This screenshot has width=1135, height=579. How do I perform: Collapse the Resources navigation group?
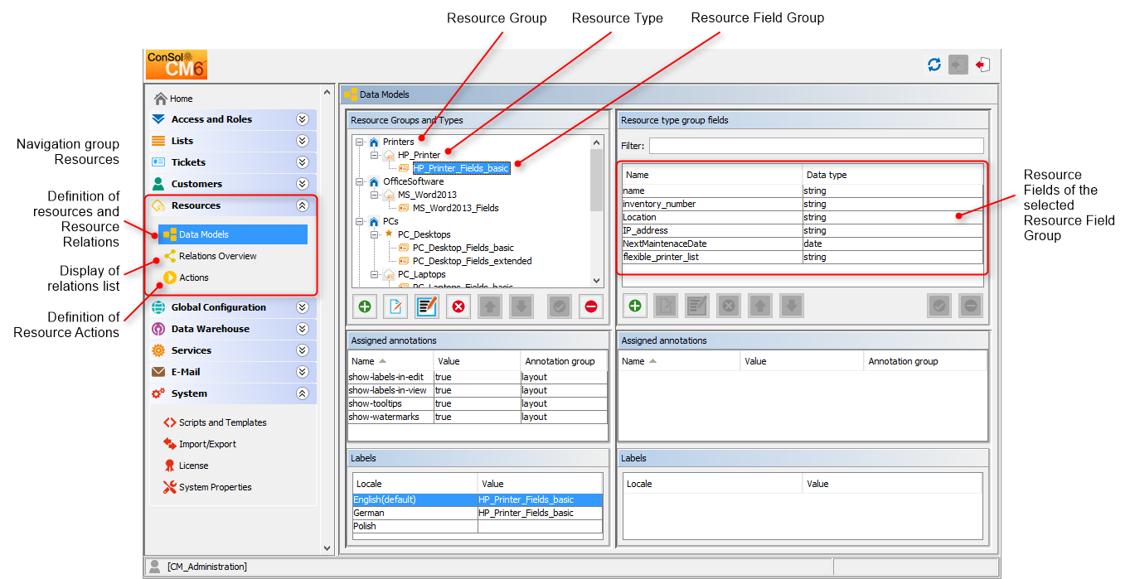[x=303, y=205]
